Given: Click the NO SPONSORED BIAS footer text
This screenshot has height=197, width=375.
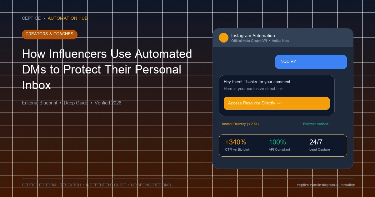Looking at the screenshot, I should pos(151,185).
